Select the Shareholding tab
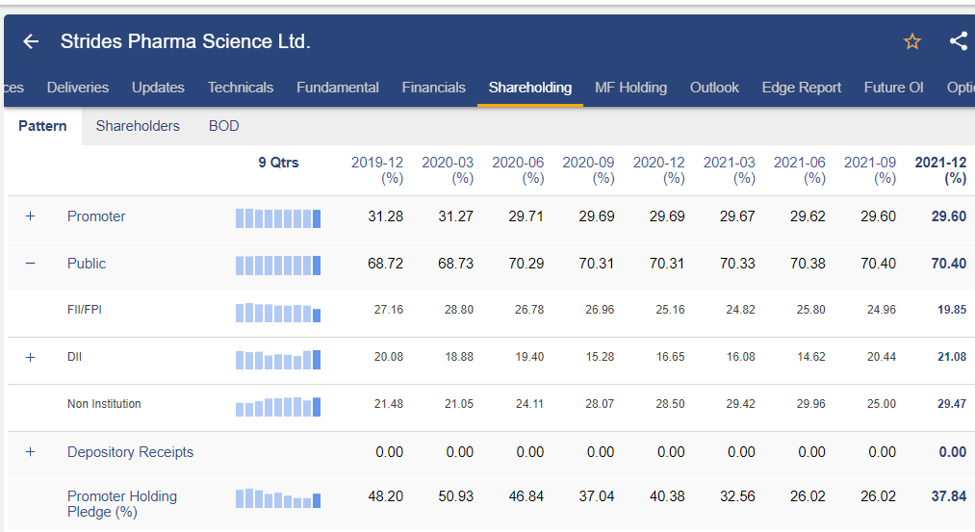 pyautogui.click(x=529, y=88)
